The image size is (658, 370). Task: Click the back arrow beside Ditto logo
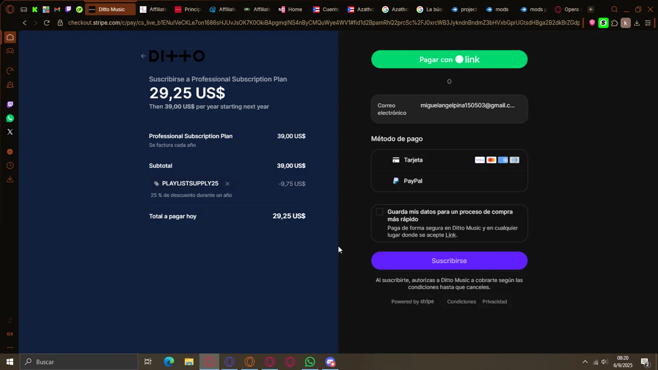coord(143,56)
